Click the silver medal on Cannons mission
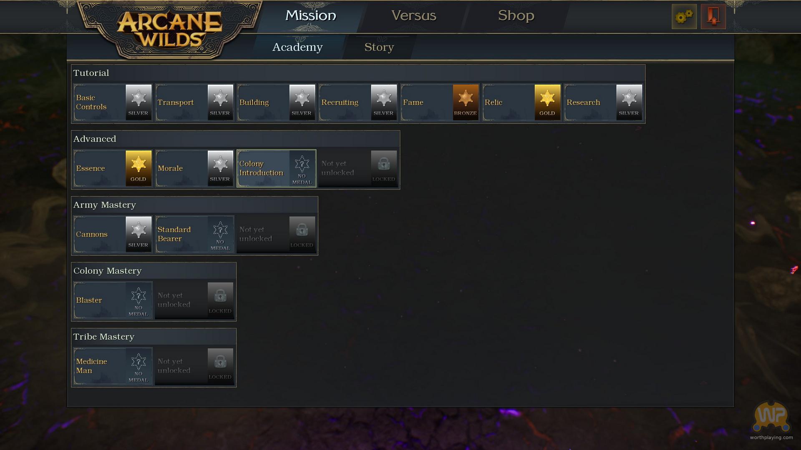801x450 pixels. [x=139, y=234]
